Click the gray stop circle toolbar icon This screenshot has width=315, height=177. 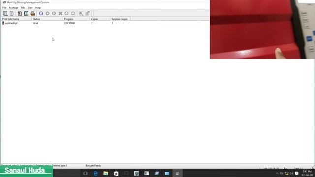tap(48, 13)
